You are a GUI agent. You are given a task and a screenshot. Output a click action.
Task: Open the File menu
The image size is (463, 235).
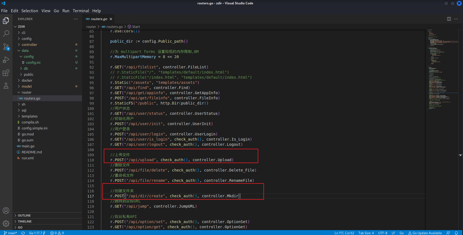(x=4, y=11)
